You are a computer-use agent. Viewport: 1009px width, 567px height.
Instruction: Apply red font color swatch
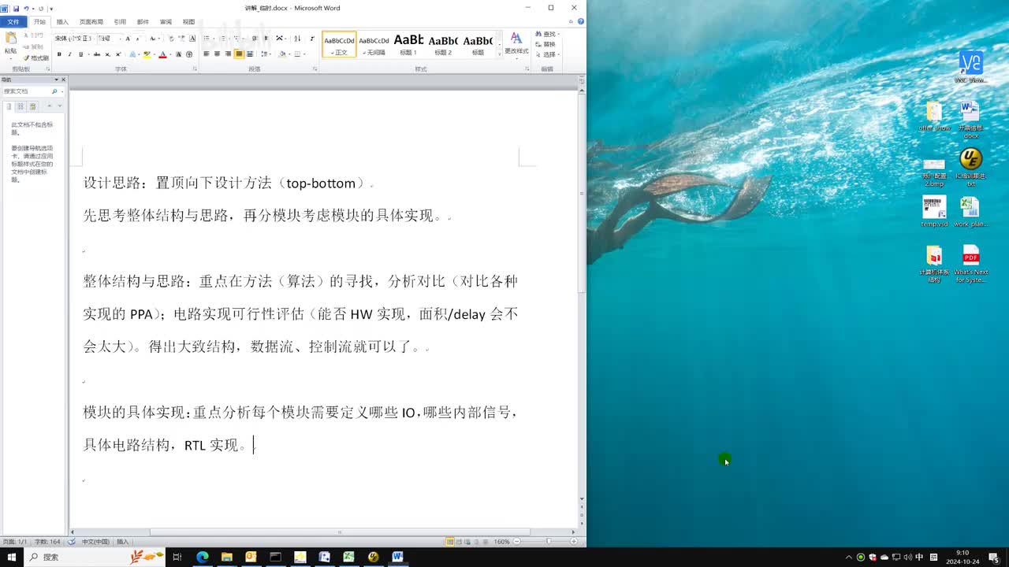coord(162,54)
